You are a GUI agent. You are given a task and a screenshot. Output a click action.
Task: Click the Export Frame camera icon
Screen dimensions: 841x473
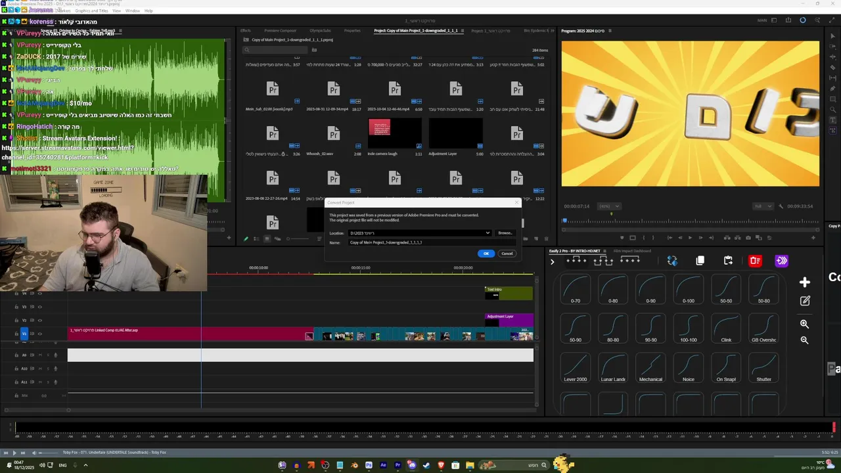748,238
